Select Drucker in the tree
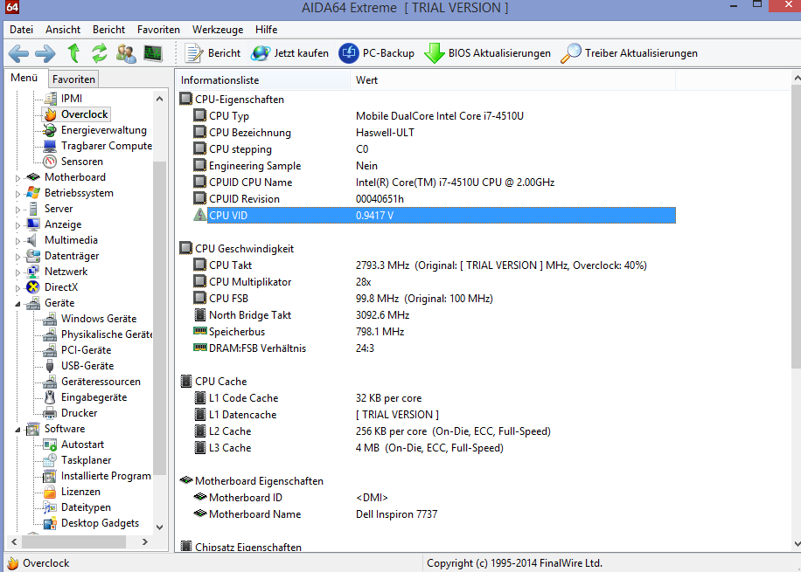Viewport: 801px width, 572px height. [79, 413]
